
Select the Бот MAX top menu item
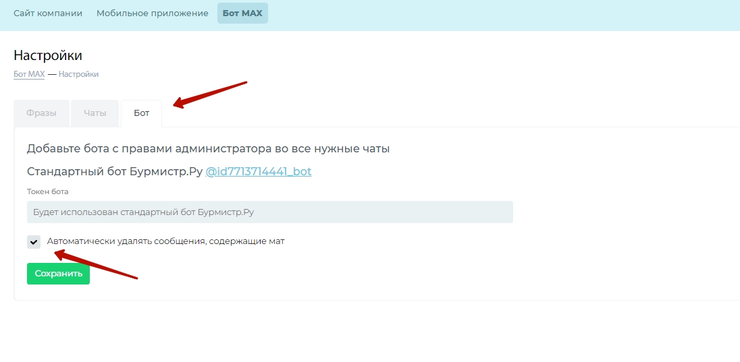[x=242, y=13]
